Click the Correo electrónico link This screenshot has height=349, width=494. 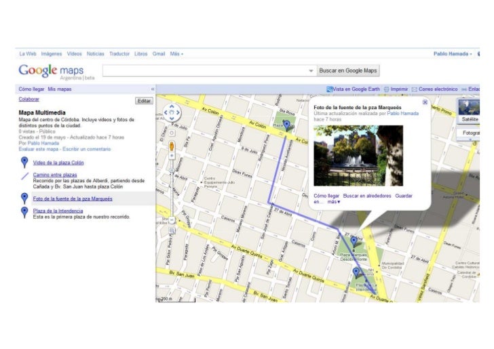point(438,89)
